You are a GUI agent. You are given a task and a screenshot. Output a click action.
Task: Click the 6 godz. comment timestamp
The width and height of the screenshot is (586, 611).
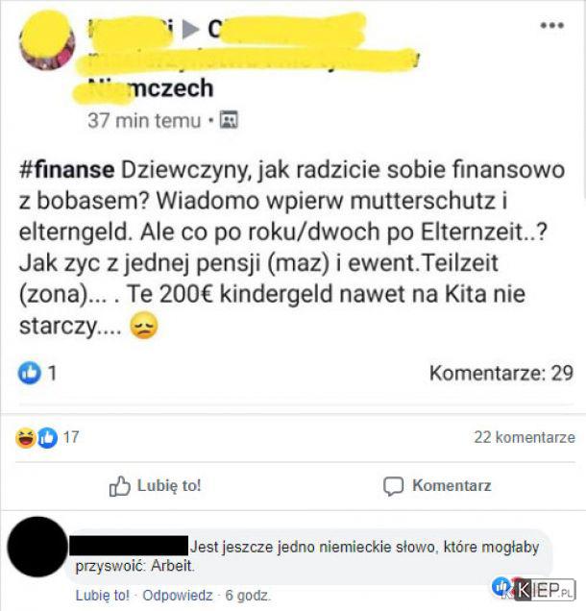click(x=248, y=596)
